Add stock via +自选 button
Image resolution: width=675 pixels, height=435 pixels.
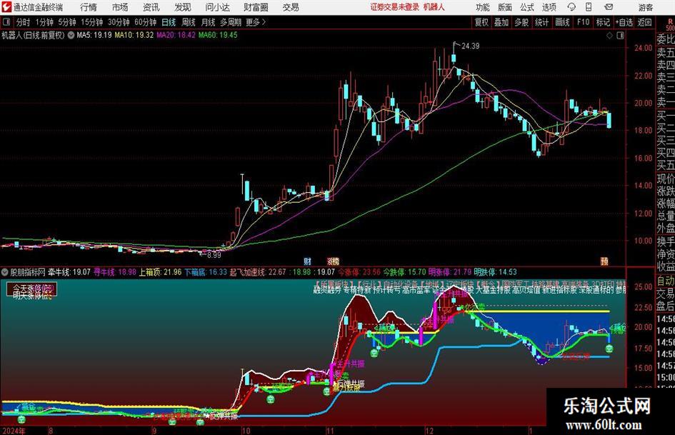[624, 22]
